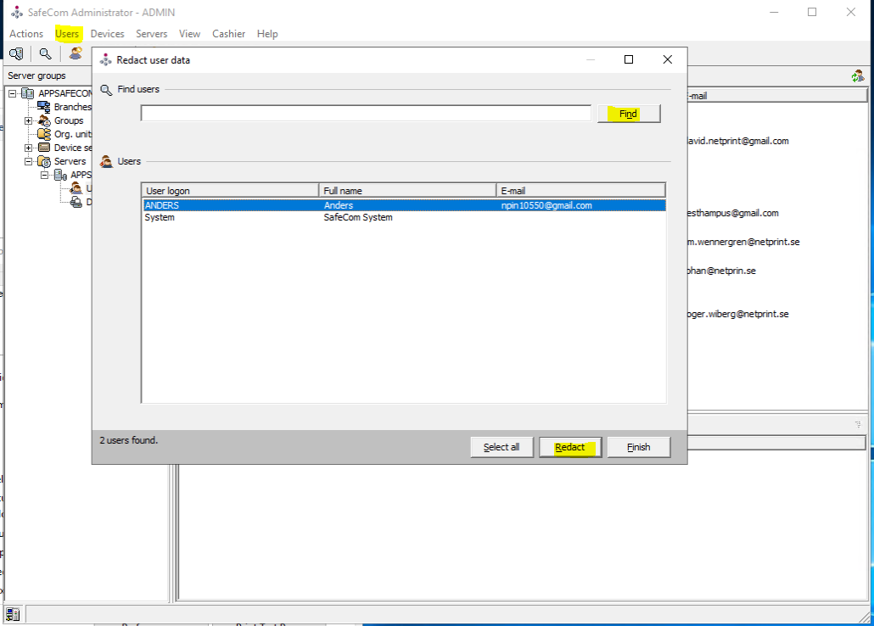Click the refresh users icon beside the list
The width and height of the screenshot is (874, 626).
click(857, 75)
